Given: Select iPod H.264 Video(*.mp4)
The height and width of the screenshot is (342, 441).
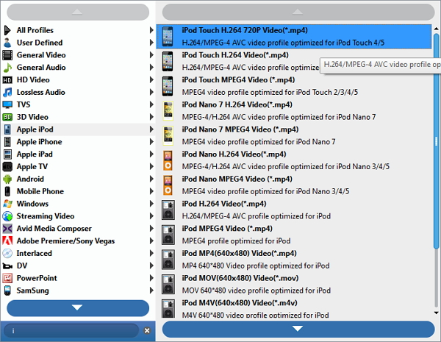Looking at the screenshot, I should click(293, 210).
